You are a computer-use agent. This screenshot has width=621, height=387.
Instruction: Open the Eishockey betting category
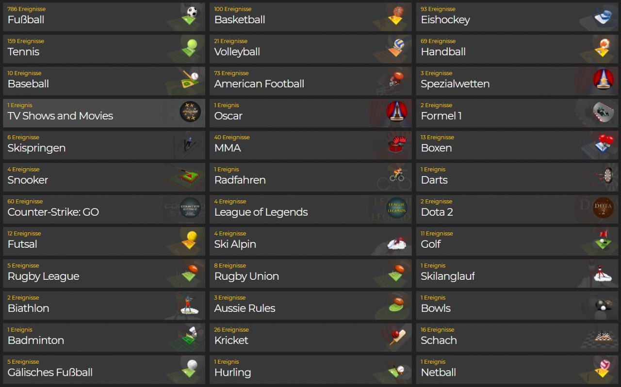pyautogui.click(x=517, y=17)
